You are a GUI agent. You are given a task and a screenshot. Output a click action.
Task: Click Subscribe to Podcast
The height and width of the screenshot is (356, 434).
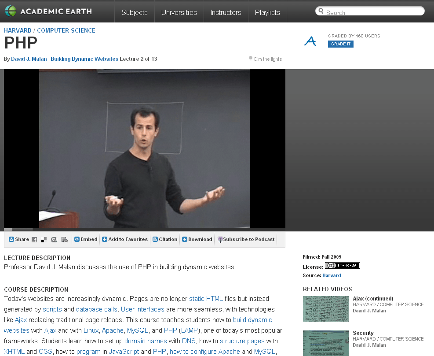coord(246,239)
